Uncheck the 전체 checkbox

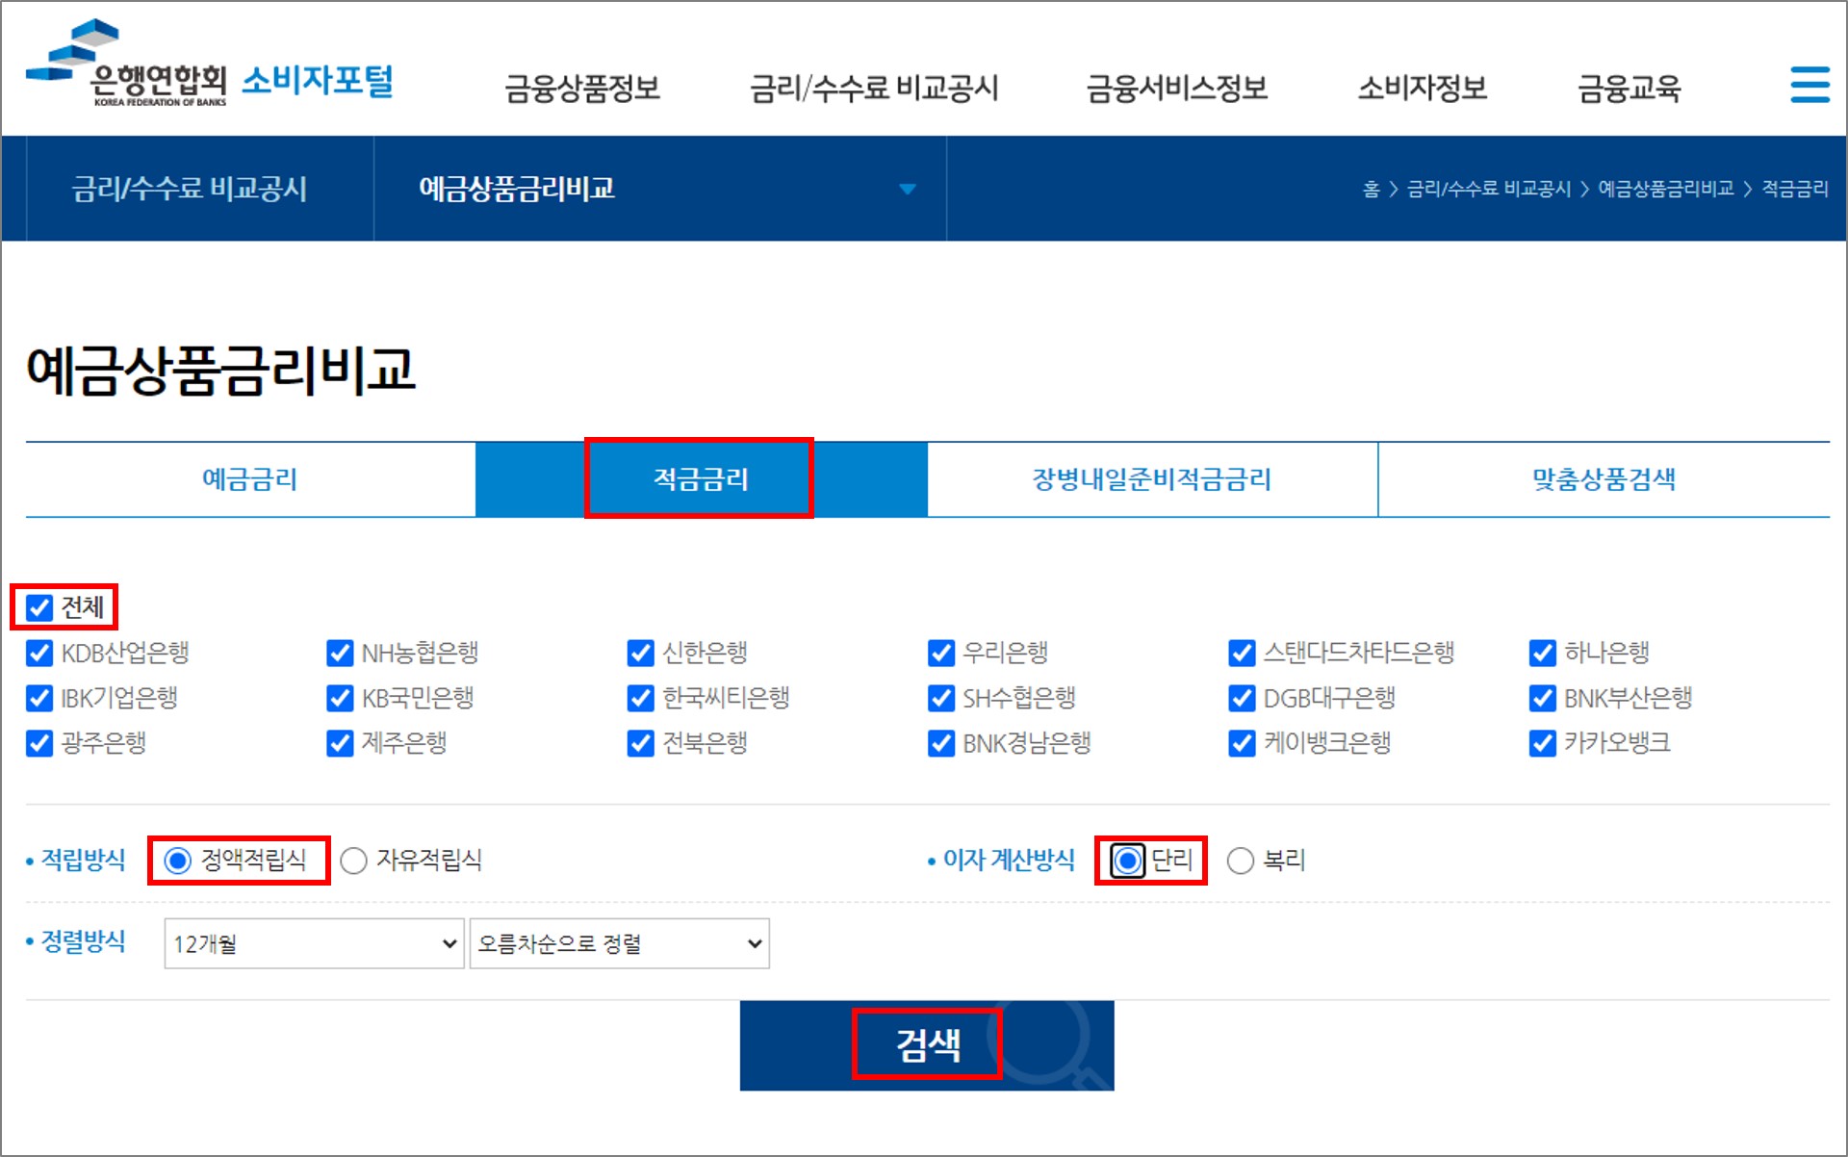pos(39,607)
